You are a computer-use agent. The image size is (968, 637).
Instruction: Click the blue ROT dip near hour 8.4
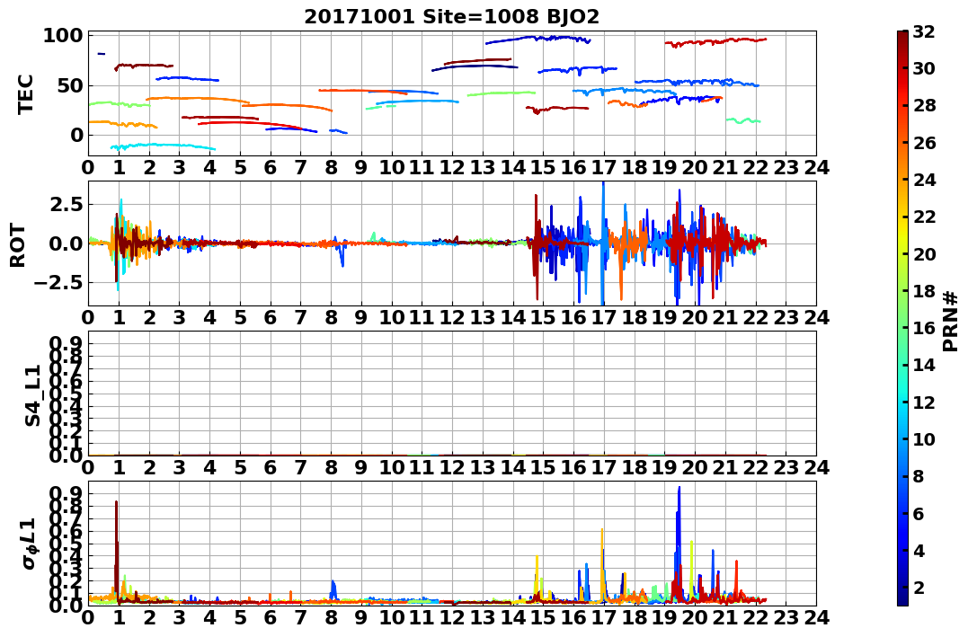[x=342, y=255]
